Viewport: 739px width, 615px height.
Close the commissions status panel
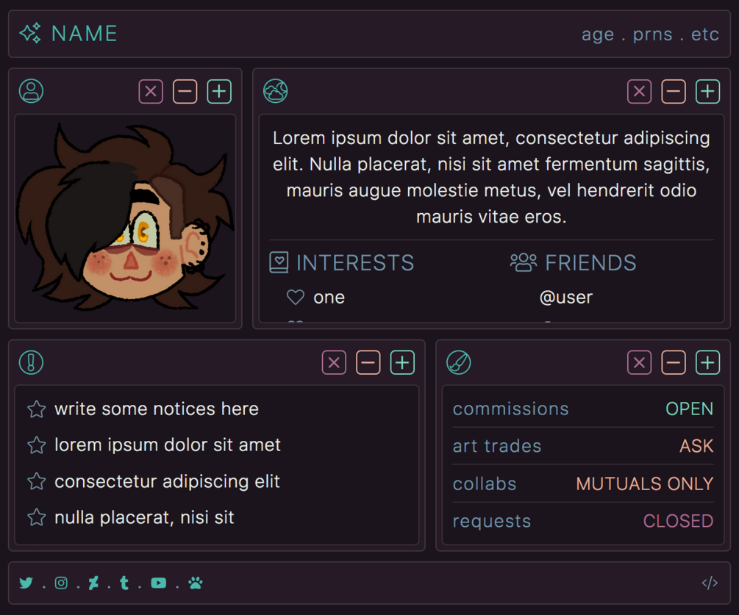(639, 362)
